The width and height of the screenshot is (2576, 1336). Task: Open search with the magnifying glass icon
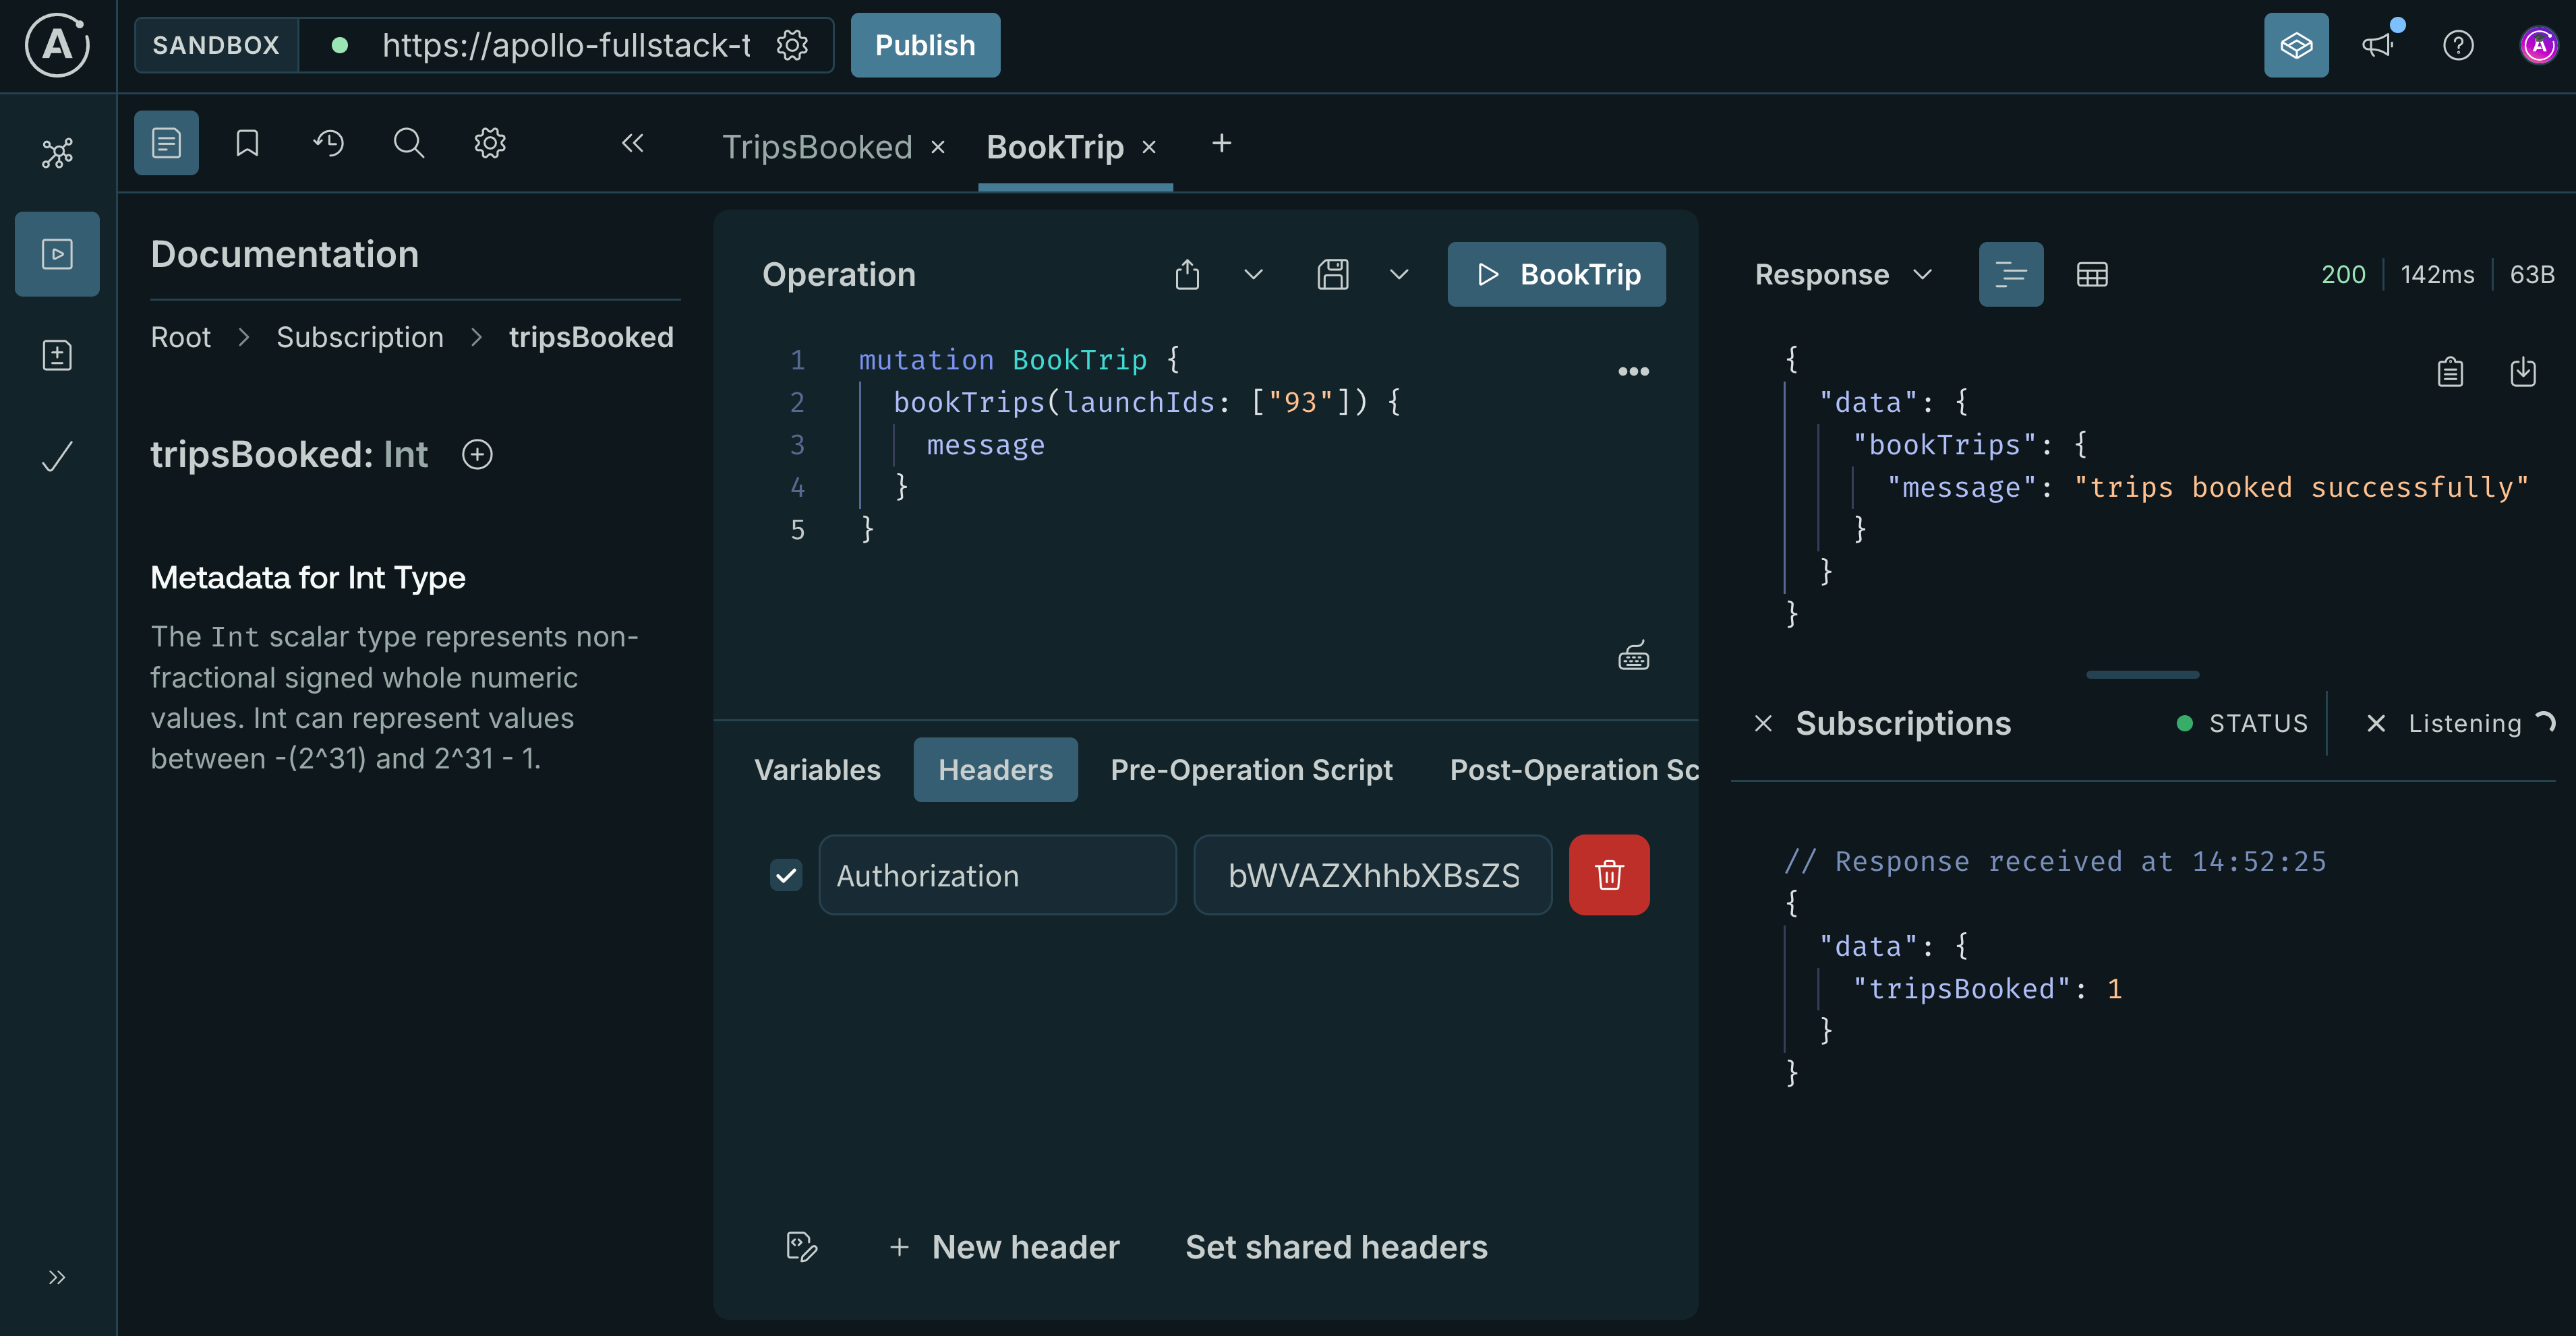coord(408,142)
